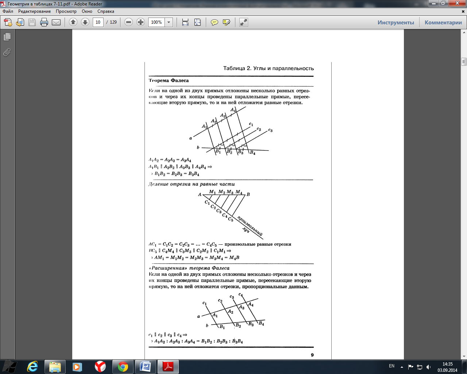Screen dimensions: 467x374
Task: Print the document with printer icon
Action: point(44,22)
